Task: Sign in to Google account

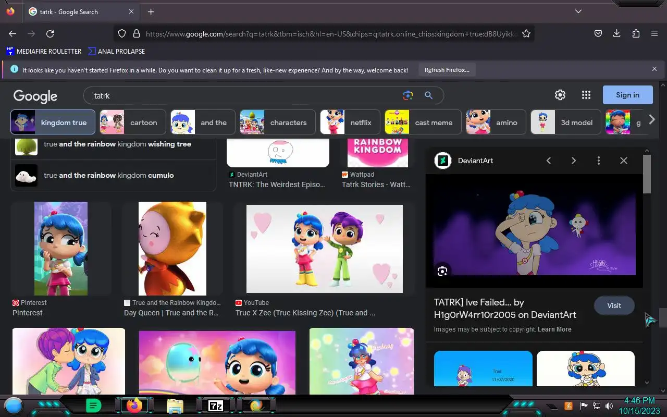Action: point(627,95)
